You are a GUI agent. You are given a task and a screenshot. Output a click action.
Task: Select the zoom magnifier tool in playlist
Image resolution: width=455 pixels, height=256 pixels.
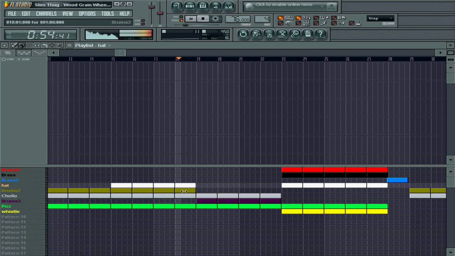pos(59,45)
